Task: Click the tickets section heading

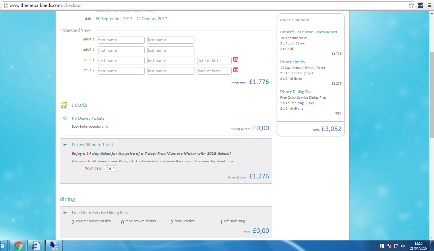Action: (x=79, y=105)
